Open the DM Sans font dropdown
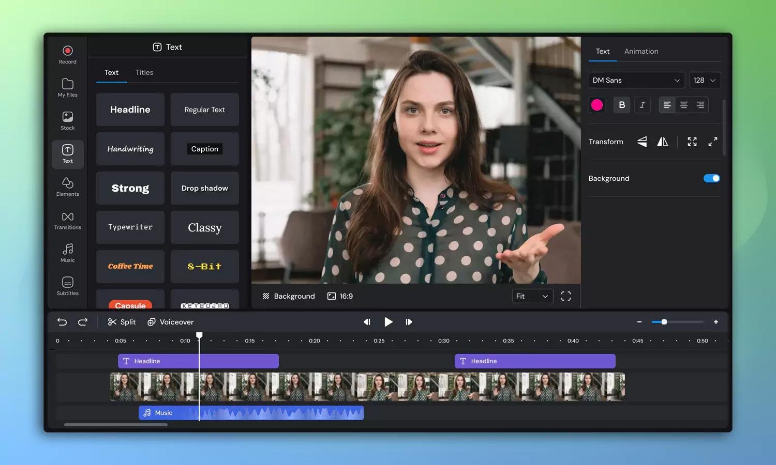Image resolution: width=776 pixels, height=465 pixels. click(x=637, y=80)
